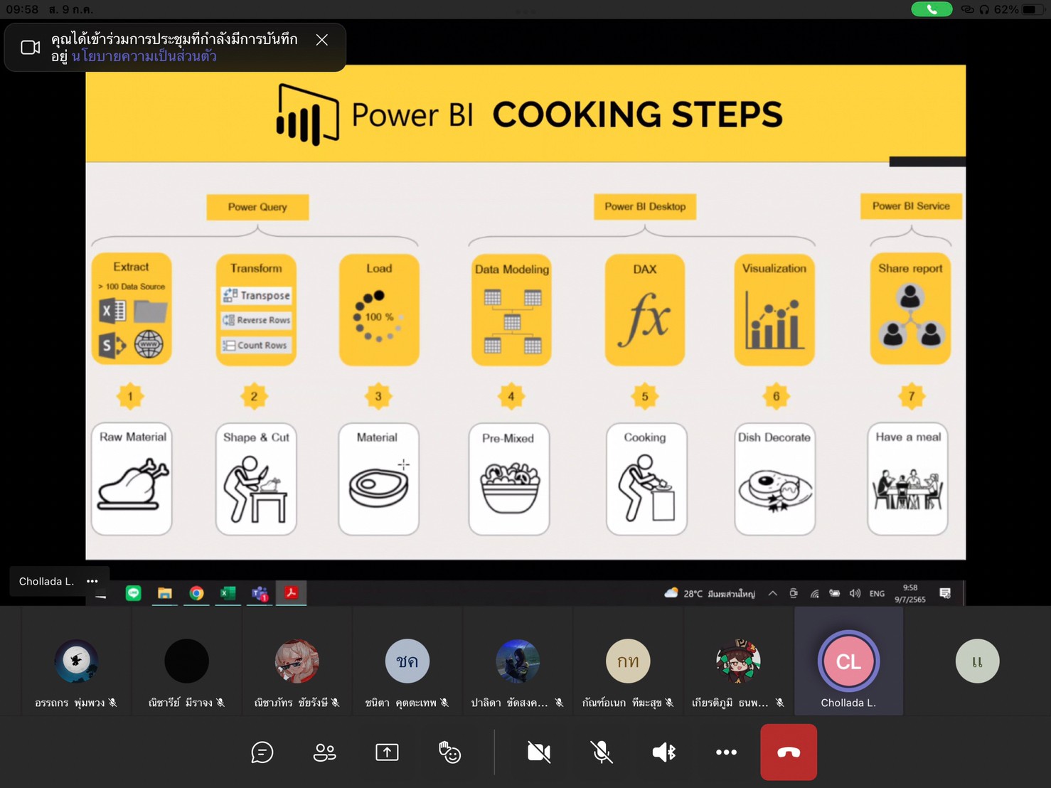Open notification center icon in shared taskbar
The width and height of the screenshot is (1051, 788).
(945, 593)
